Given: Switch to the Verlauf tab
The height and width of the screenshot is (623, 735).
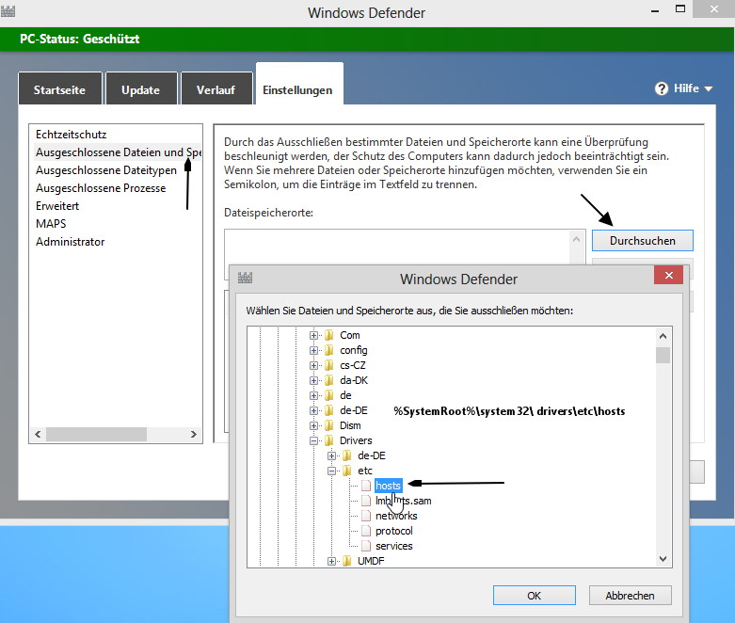Looking at the screenshot, I should click(216, 89).
